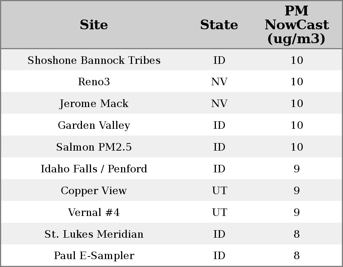This screenshot has height=267, width=343.
Task: Select the Paul E-Sampler site
Action: coord(94,256)
